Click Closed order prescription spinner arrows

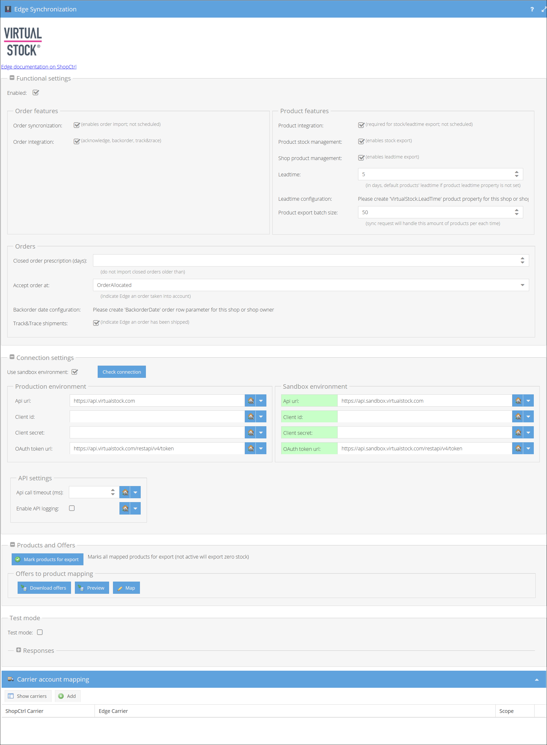522,260
